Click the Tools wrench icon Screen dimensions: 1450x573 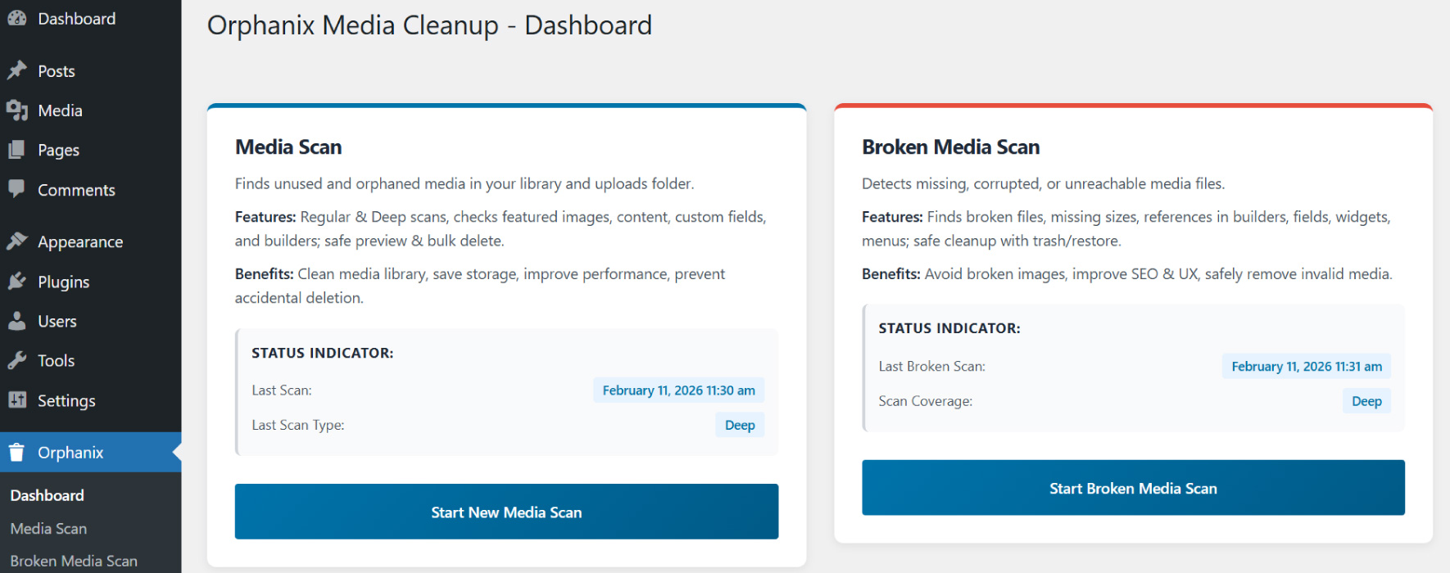coord(17,360)
